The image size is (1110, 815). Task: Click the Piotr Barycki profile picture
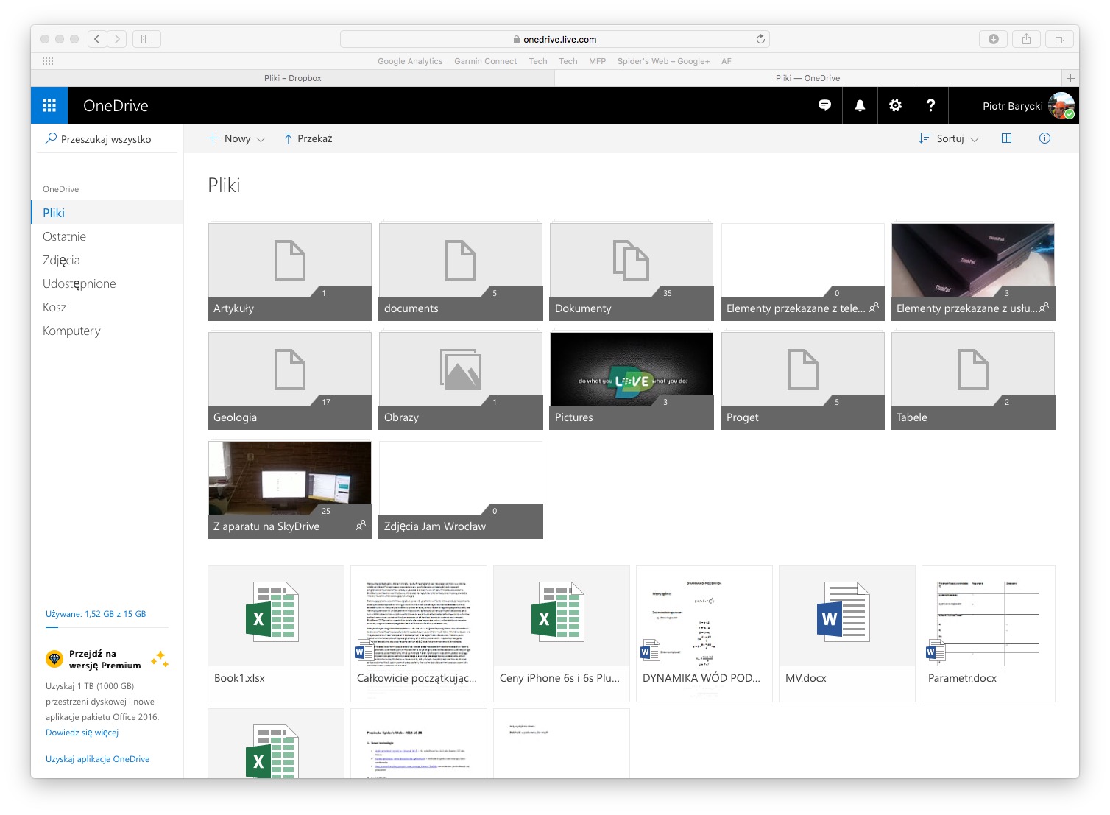[1061, 105]
